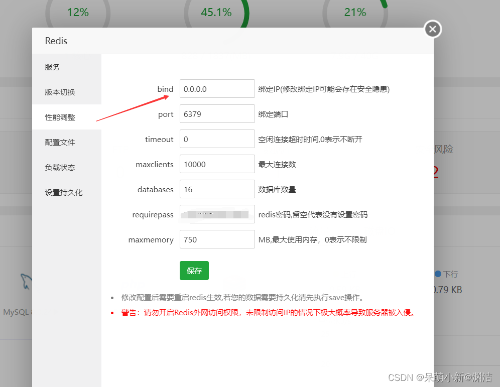The width and height of the screenshot is (500, 387).
Task: Edit the maxclients field showing 10000
Action: 217,164
